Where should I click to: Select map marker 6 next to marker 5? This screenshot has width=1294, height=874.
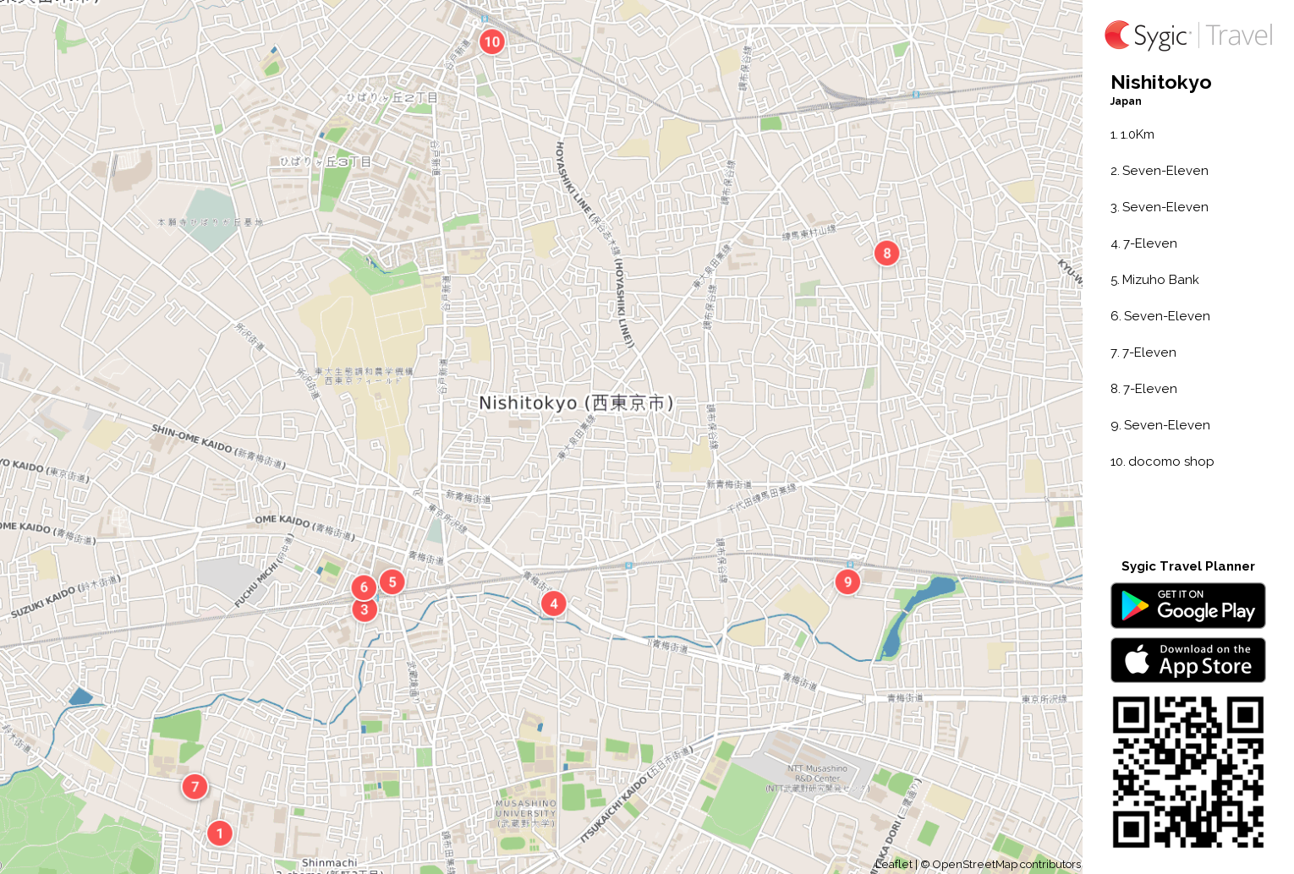(x=364, y=587)
